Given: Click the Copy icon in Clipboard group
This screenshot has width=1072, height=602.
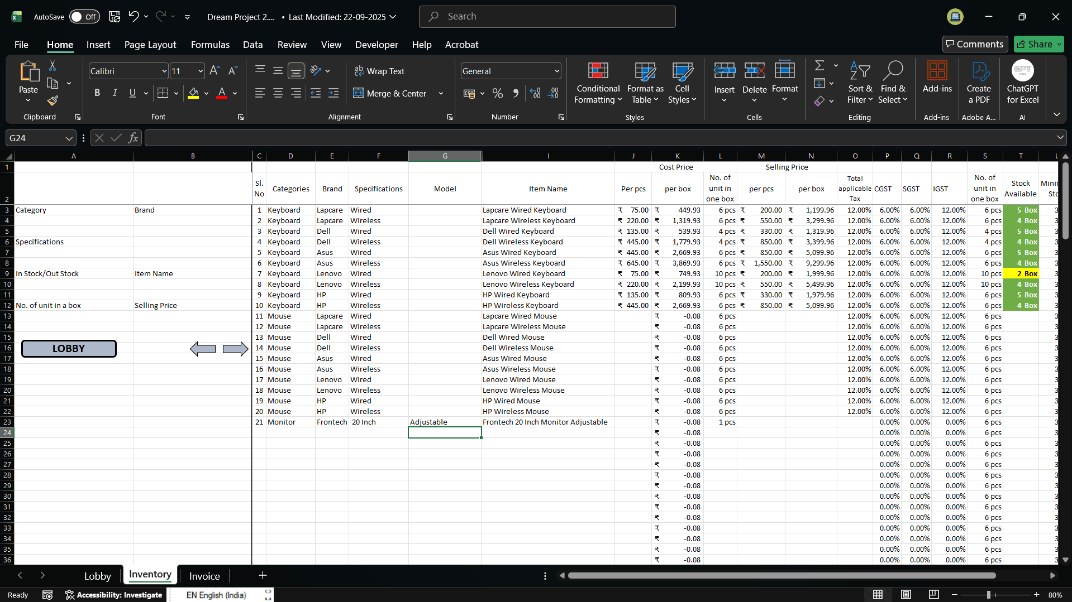Looking at the screenshot, I should 53,83.
